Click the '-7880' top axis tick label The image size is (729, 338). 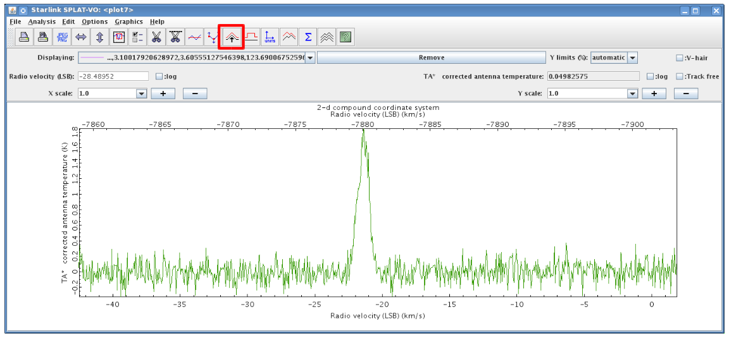tap(364, 124)
